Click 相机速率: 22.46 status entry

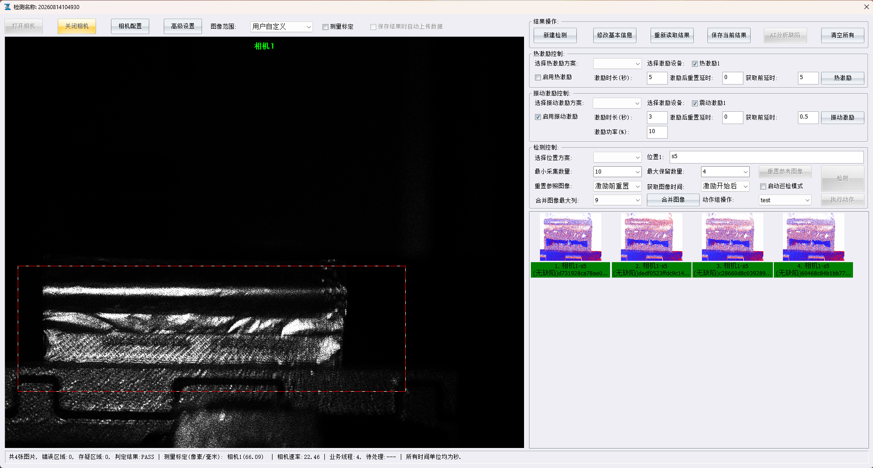pos(298,457)
